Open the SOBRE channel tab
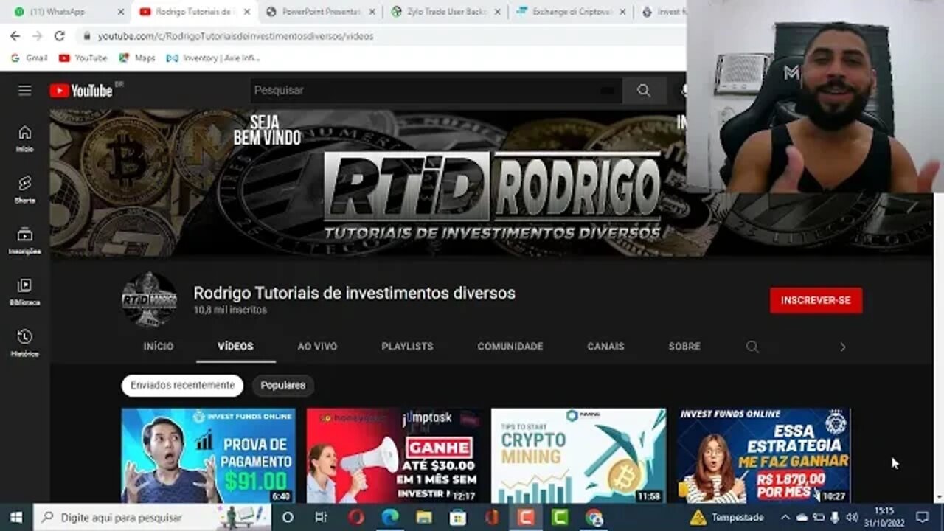944x531 pixels. coord(684,346)
